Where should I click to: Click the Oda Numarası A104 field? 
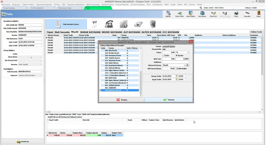pos(30,39)
